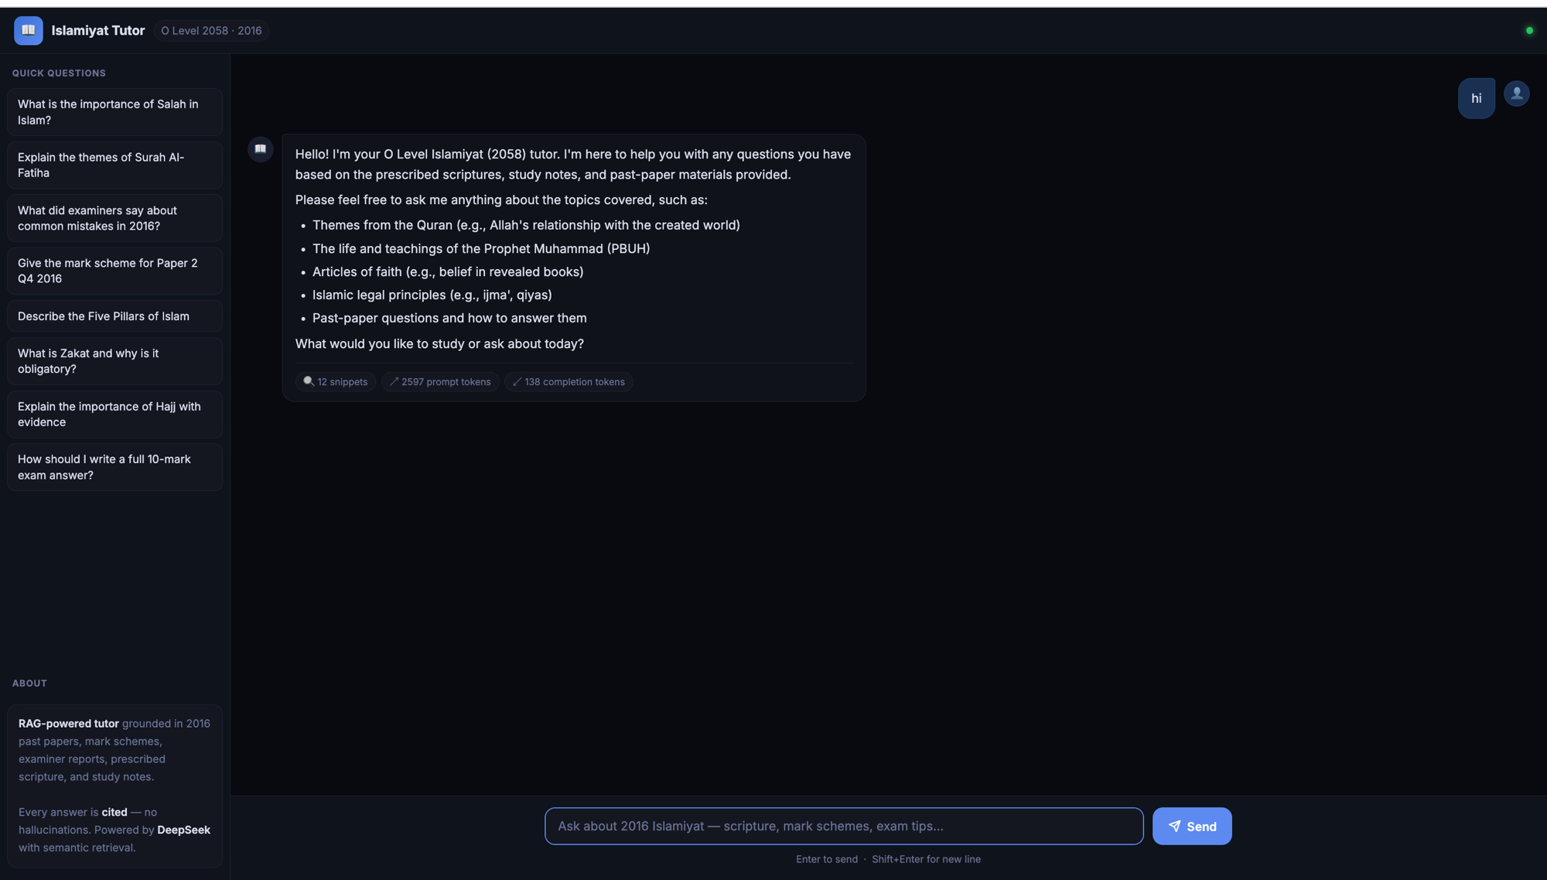Ask about examiners' common mistakes in 2016
Viewport: 1547px width, 880px height.
coord(115,218)
